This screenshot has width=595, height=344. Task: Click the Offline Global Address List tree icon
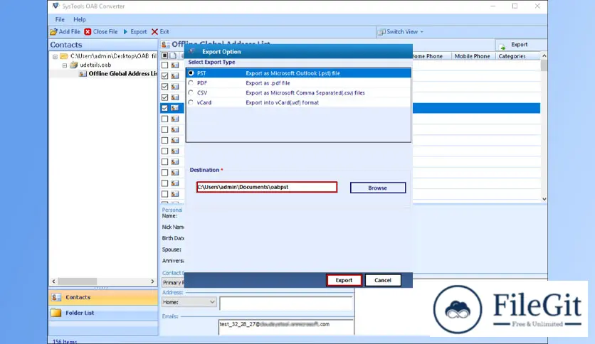[83, 73]
